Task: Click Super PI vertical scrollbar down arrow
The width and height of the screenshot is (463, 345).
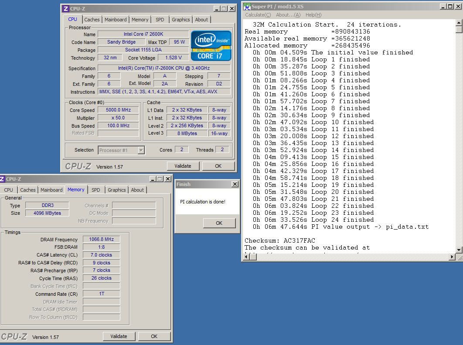Action: [459, 250]
